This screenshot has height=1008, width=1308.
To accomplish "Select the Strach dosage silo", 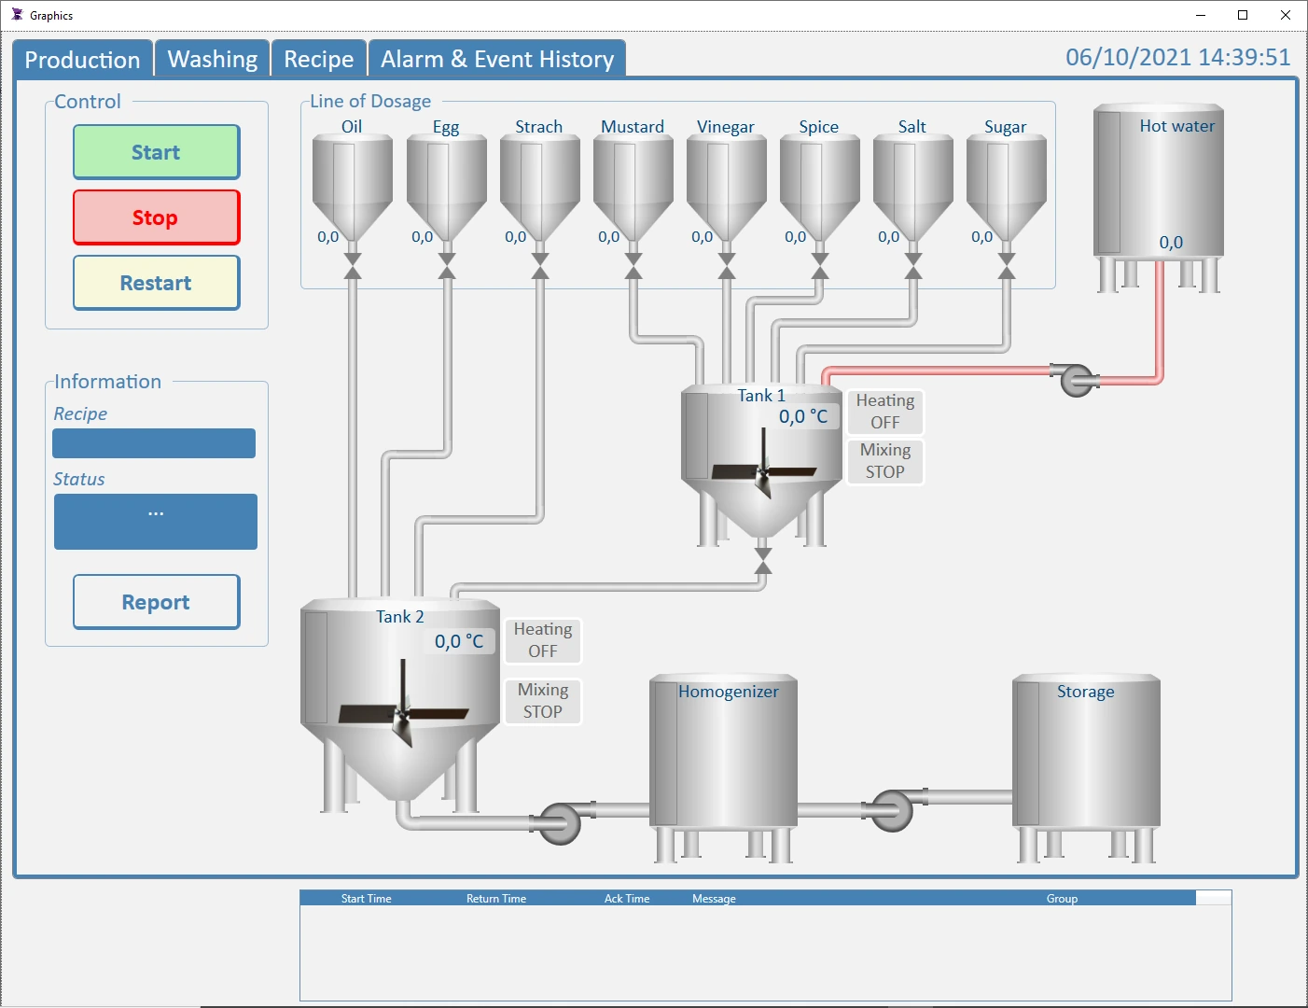I will pyautogui.click(x=540, y=189).
